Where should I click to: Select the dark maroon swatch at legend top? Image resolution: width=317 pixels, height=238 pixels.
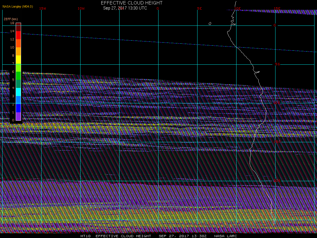18,27
